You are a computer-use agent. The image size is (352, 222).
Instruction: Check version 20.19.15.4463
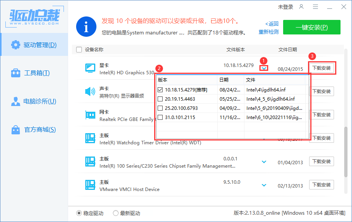160,99
